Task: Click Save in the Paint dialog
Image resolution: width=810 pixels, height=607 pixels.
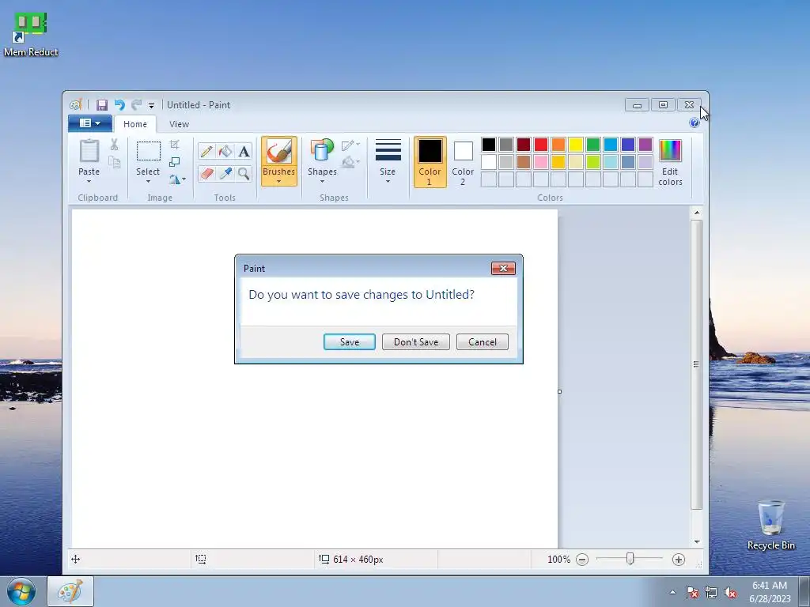Action: (x=350, y=341)
